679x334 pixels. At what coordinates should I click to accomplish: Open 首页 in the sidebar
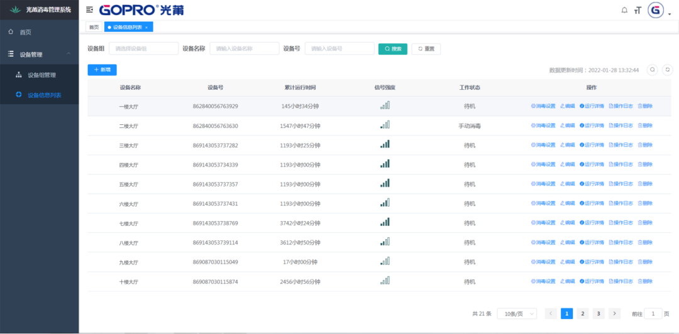[x=40, y=32]
